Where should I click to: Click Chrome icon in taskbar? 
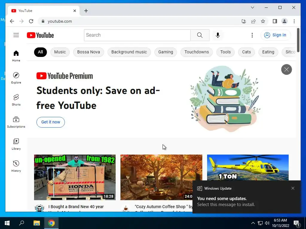[x=51, y=223]
